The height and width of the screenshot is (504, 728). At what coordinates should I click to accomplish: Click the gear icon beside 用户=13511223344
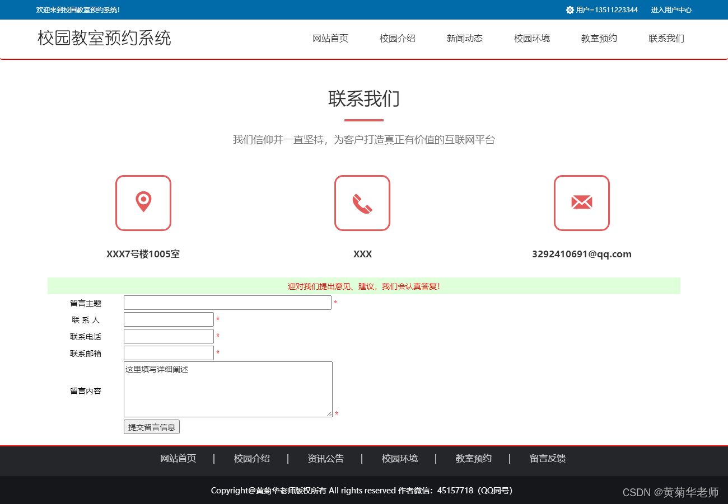pyautogui.click(x=569, y=10)
